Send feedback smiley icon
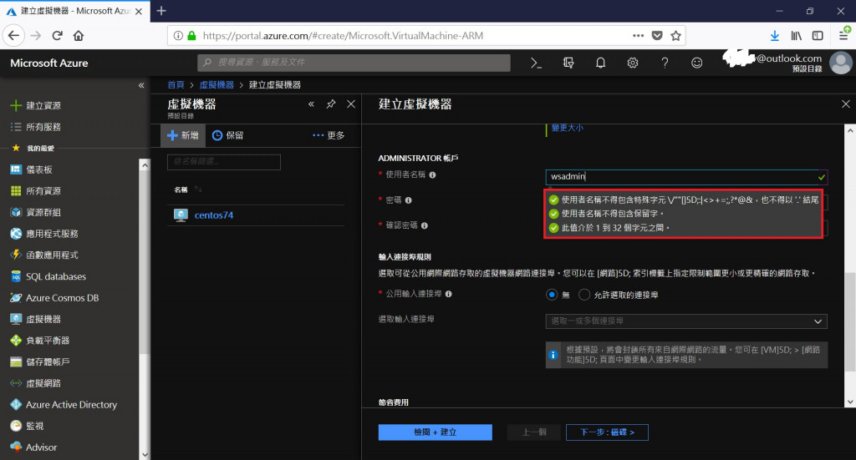This screenshot has height=460, width=856. (x=696, y=63)
